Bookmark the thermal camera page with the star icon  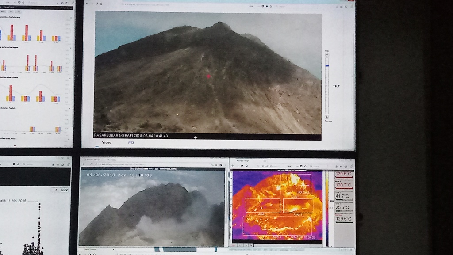(305, 166)
